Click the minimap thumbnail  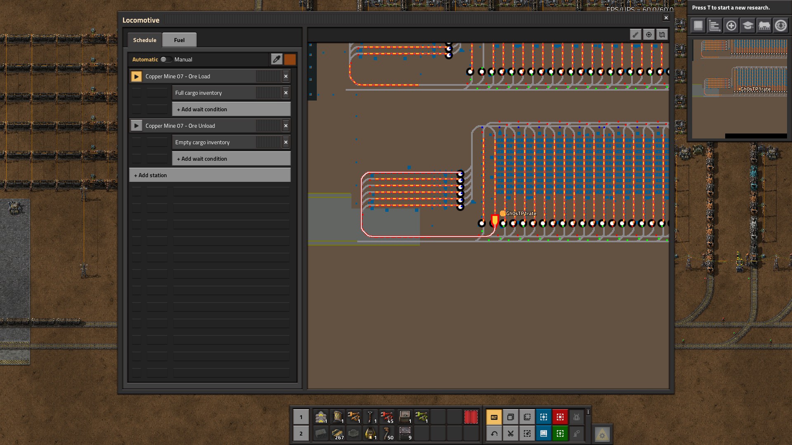[x=740, y=89]
